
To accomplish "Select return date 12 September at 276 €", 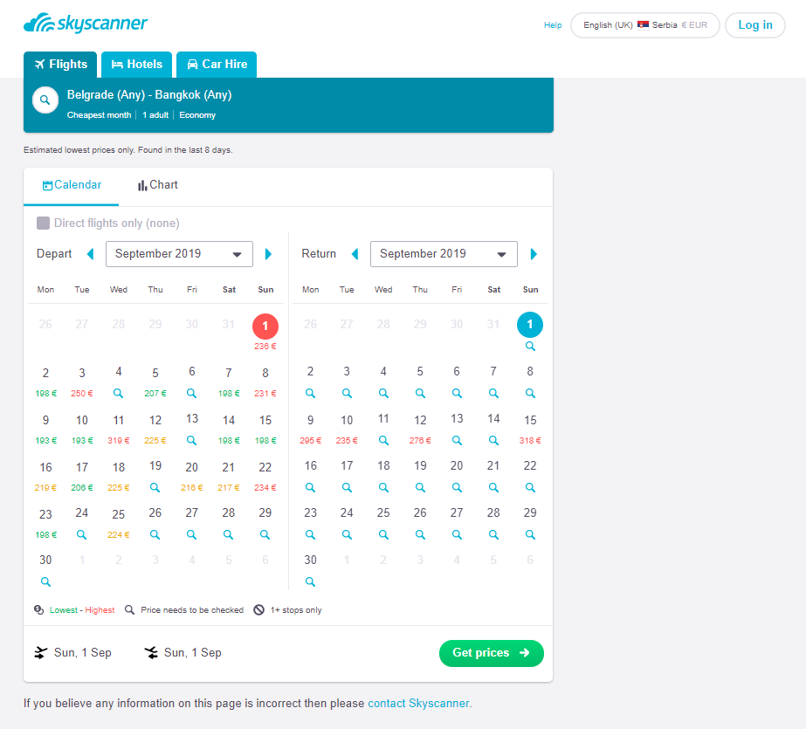I will pyautogui.click(x=421, y=430).
